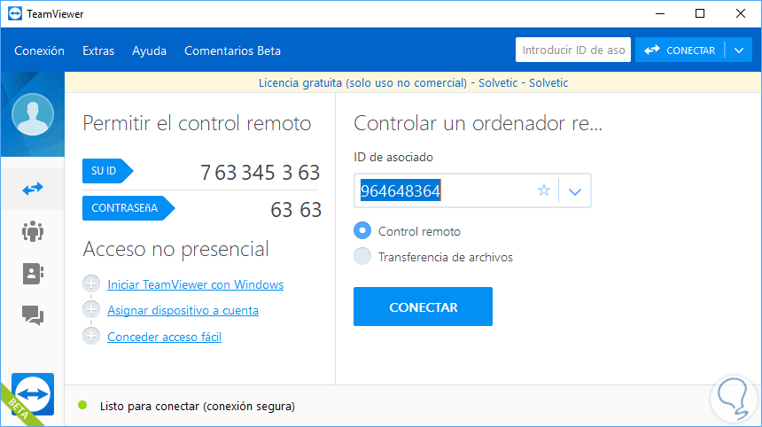
Task: Open the Chat sidebar icon
Action: click(x=33, y=315)
